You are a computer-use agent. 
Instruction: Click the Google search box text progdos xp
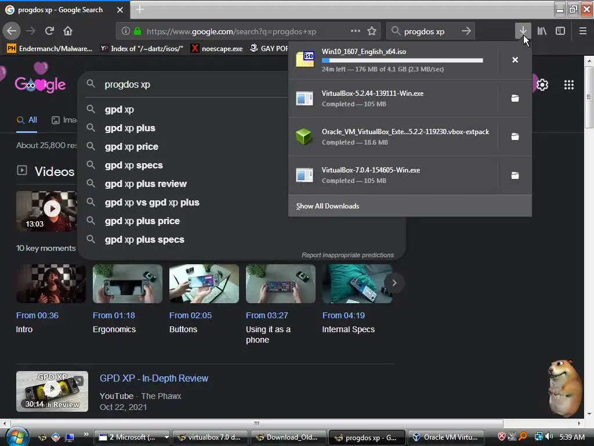[x=127, y=84]
